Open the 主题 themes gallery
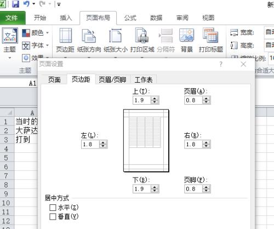Screen dimensions: 274x229 (x=10, y=36)
